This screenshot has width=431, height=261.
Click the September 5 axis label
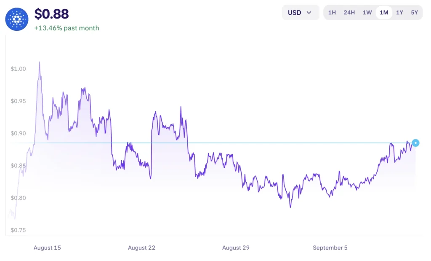pos(330,248)
